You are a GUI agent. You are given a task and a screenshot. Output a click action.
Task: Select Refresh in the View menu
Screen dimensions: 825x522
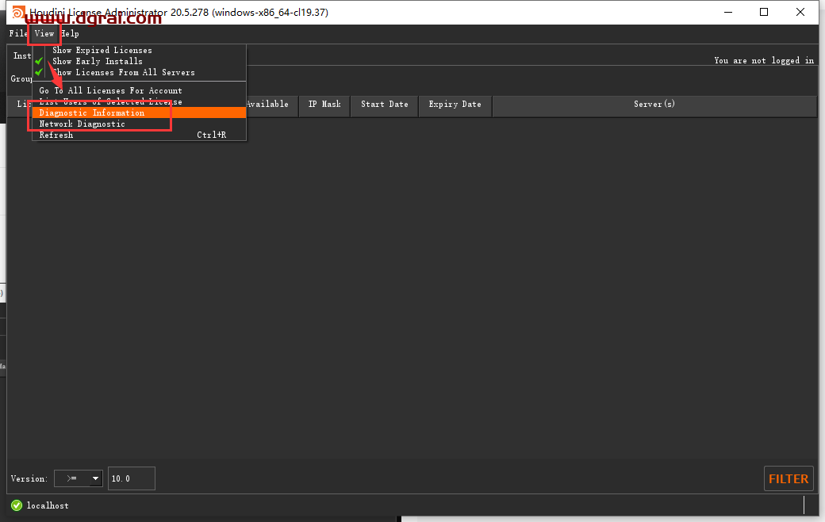click(140, 135)
